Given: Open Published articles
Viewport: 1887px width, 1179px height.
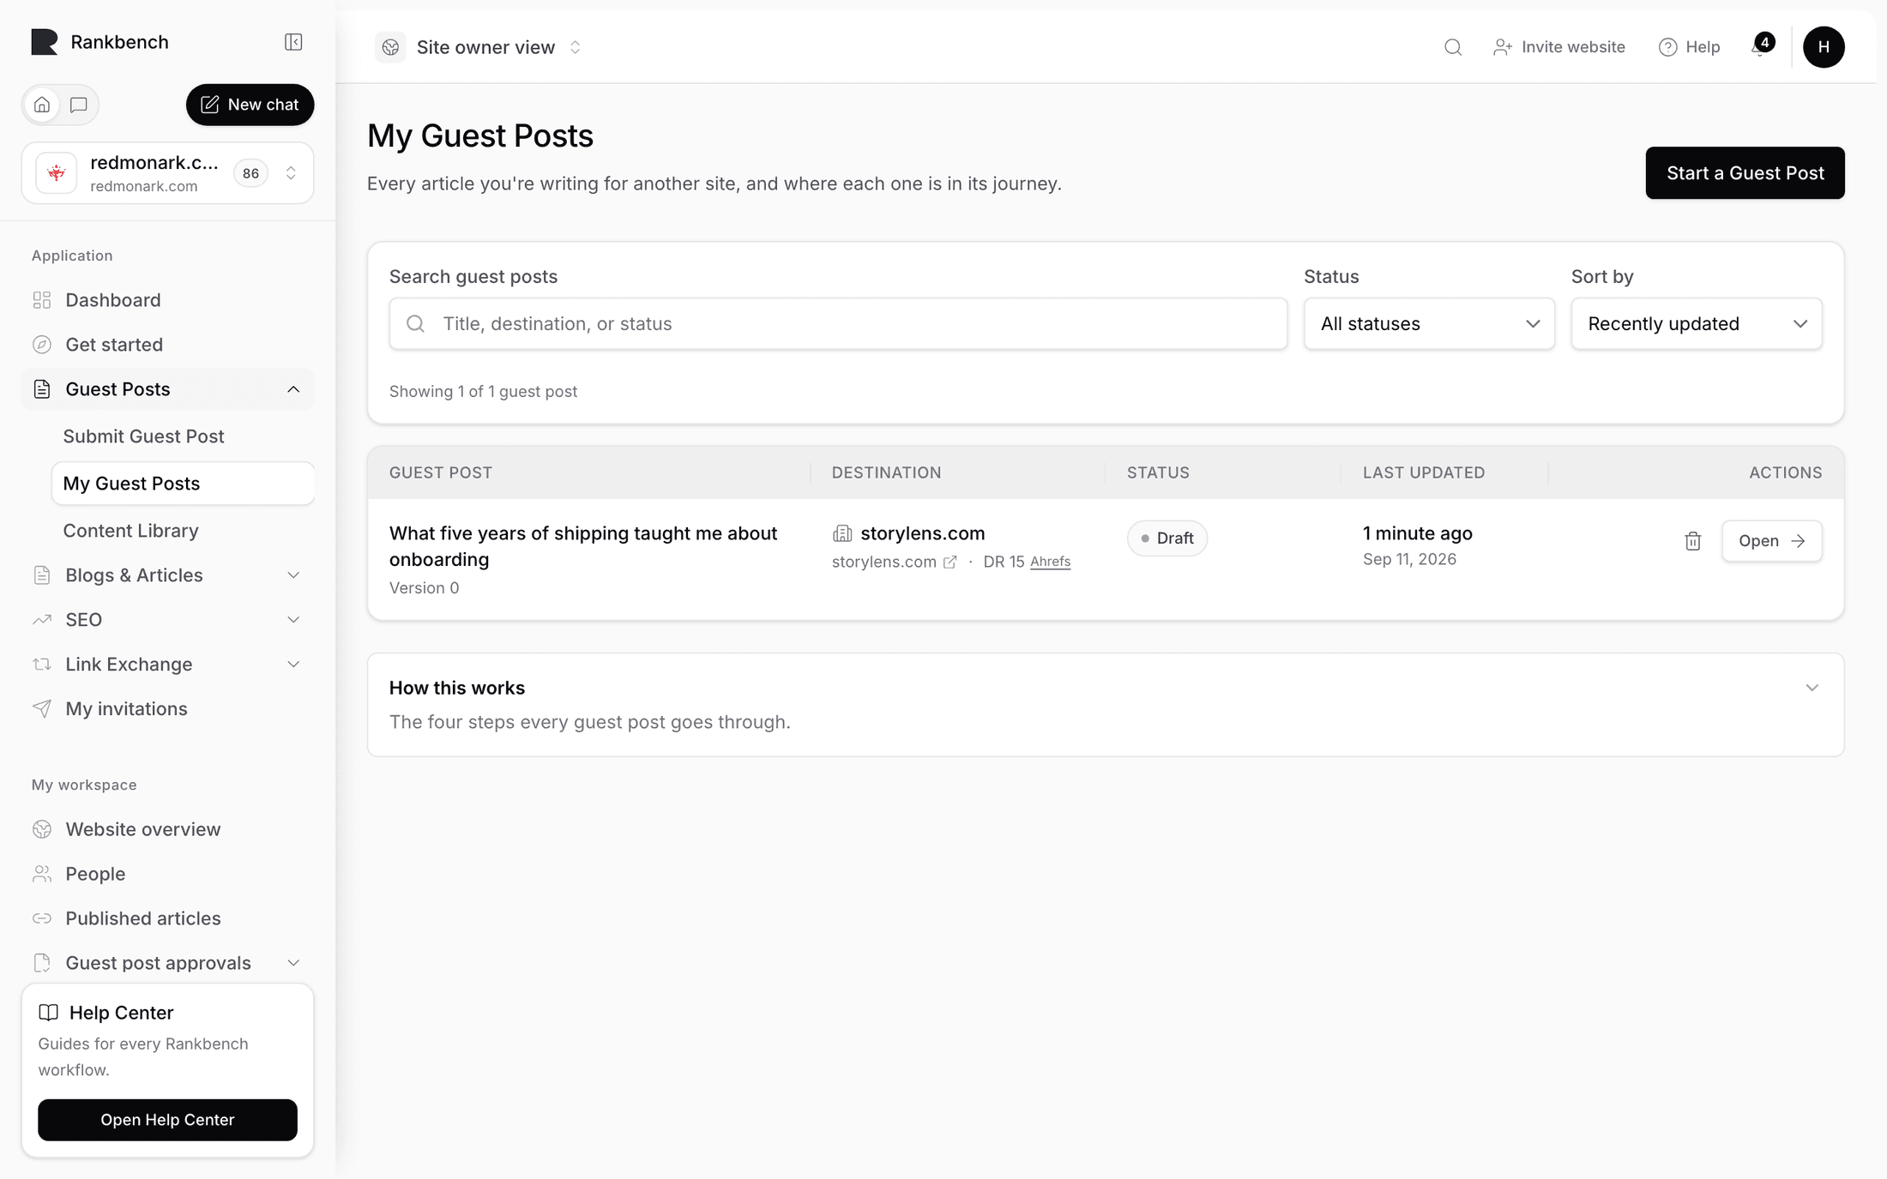Looking at the screenshot, I should (167, 918).
